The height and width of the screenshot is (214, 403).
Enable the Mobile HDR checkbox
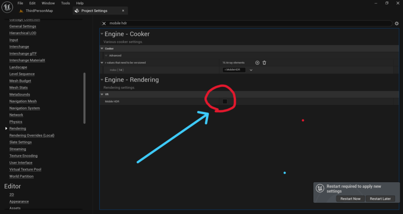[x=225, y=101]
